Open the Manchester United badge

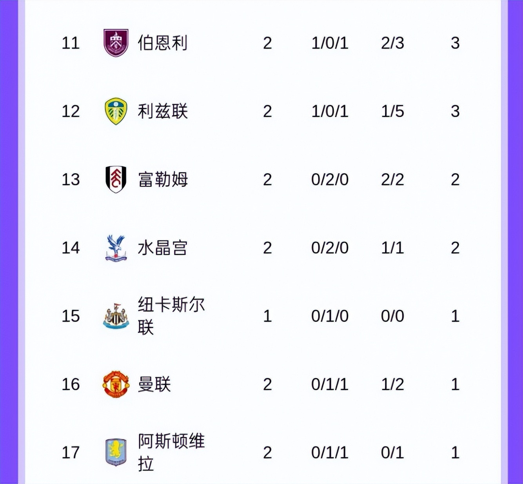click(116, 384)
